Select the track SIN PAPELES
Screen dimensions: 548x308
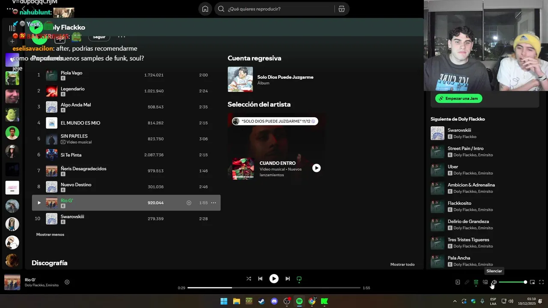(x=126, y=139)
